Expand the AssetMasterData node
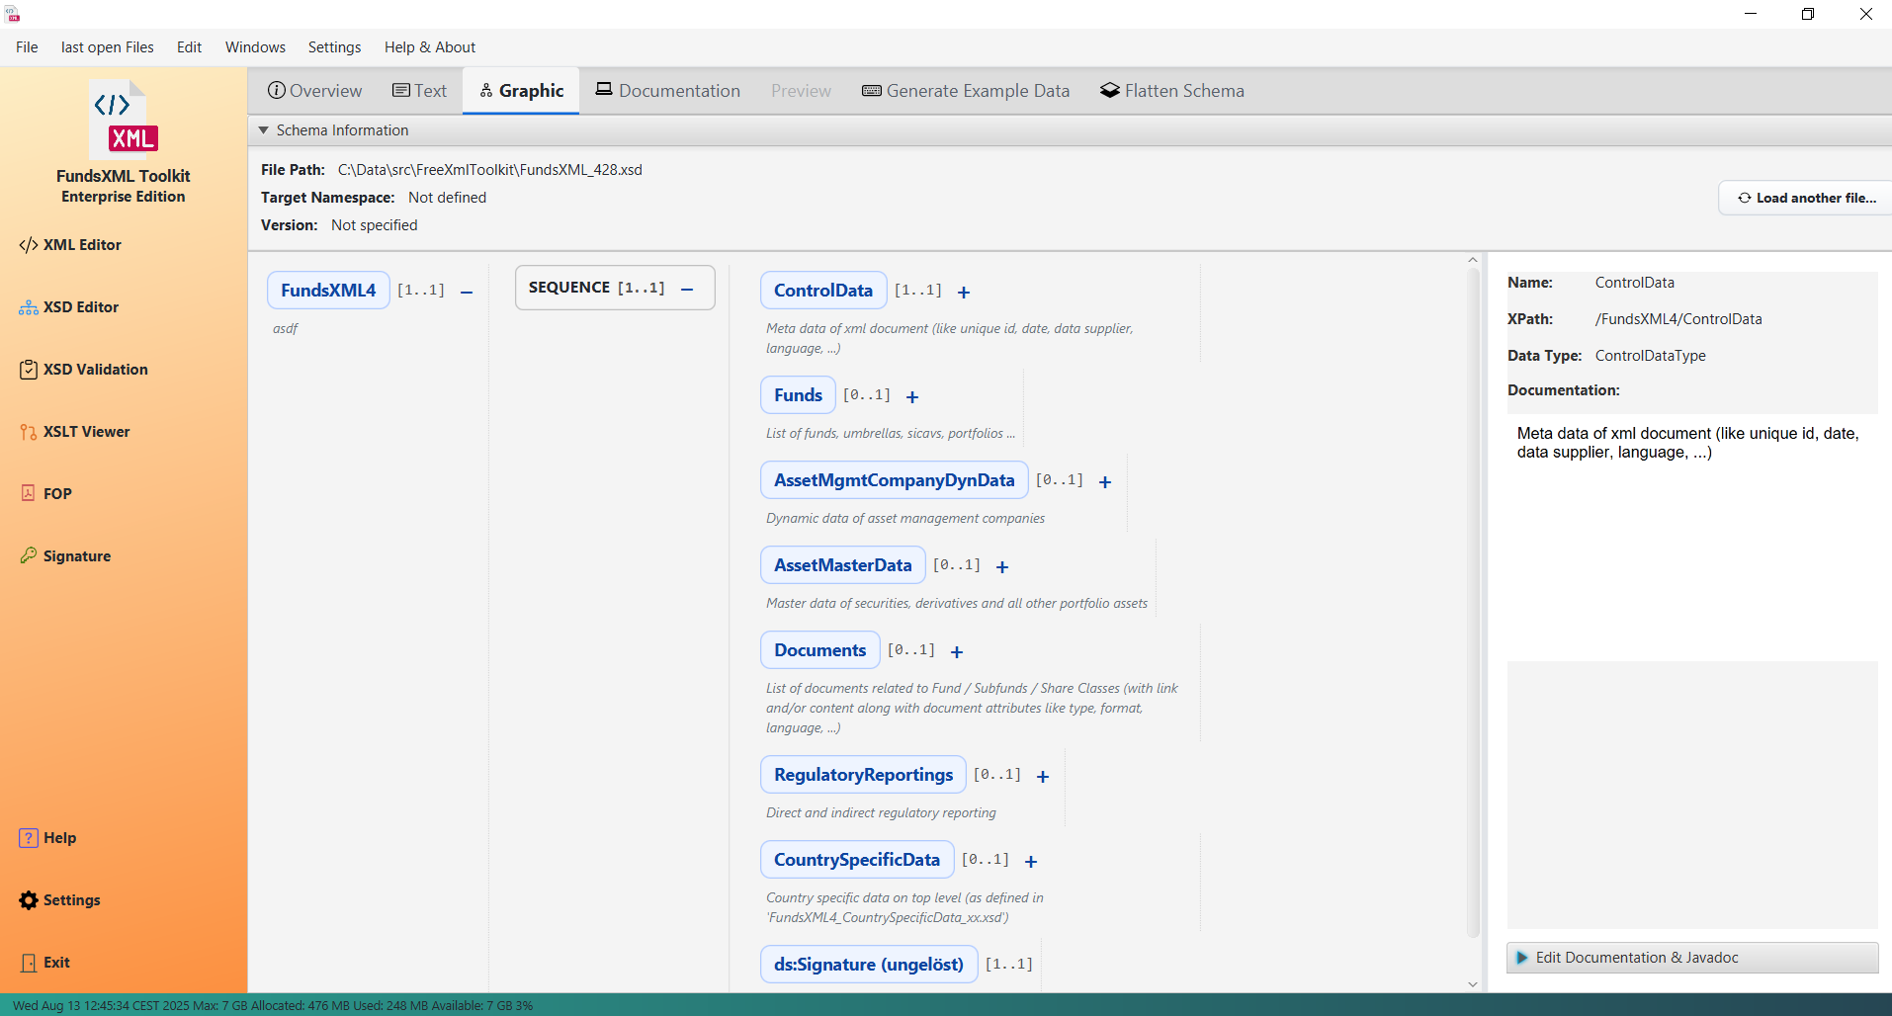This screenshot has width=1892, height=1016. [1002, 566]
